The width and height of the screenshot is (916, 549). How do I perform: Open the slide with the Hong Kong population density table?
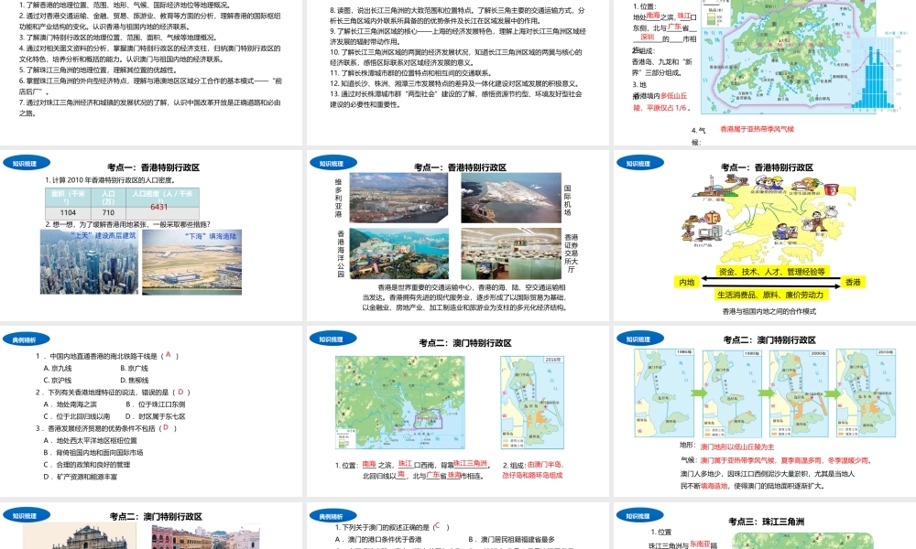151,236
